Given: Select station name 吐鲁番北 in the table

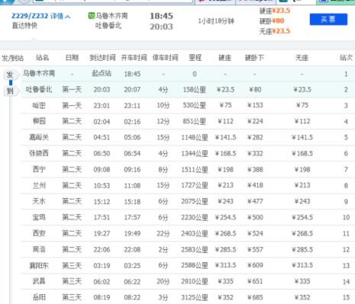Looking at the screenshot, I should [39, 89].
